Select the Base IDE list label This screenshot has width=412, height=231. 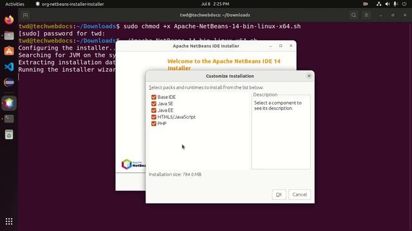pos(167,97)
